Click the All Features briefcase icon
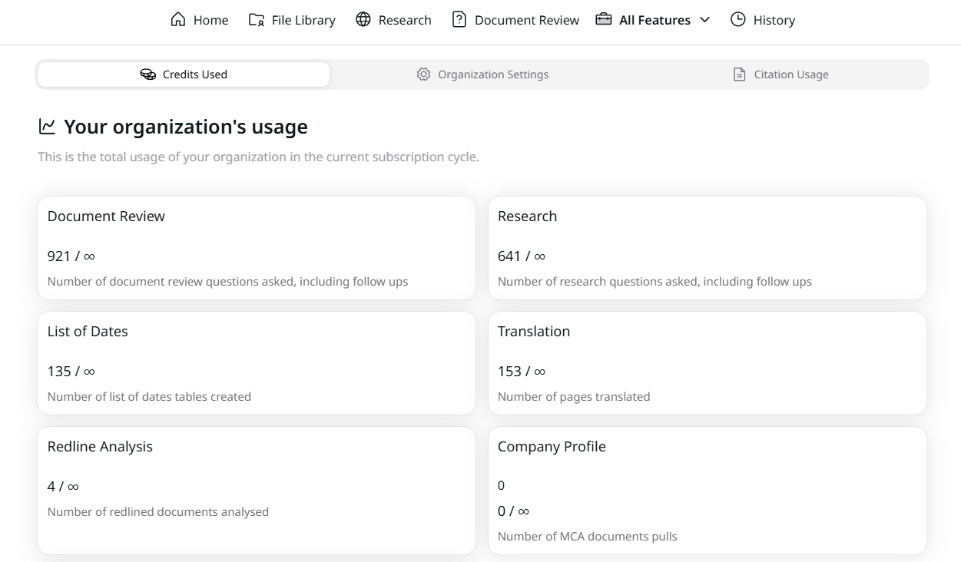The height and width of the screenshot is (562, 961). (x=604, y=20)
